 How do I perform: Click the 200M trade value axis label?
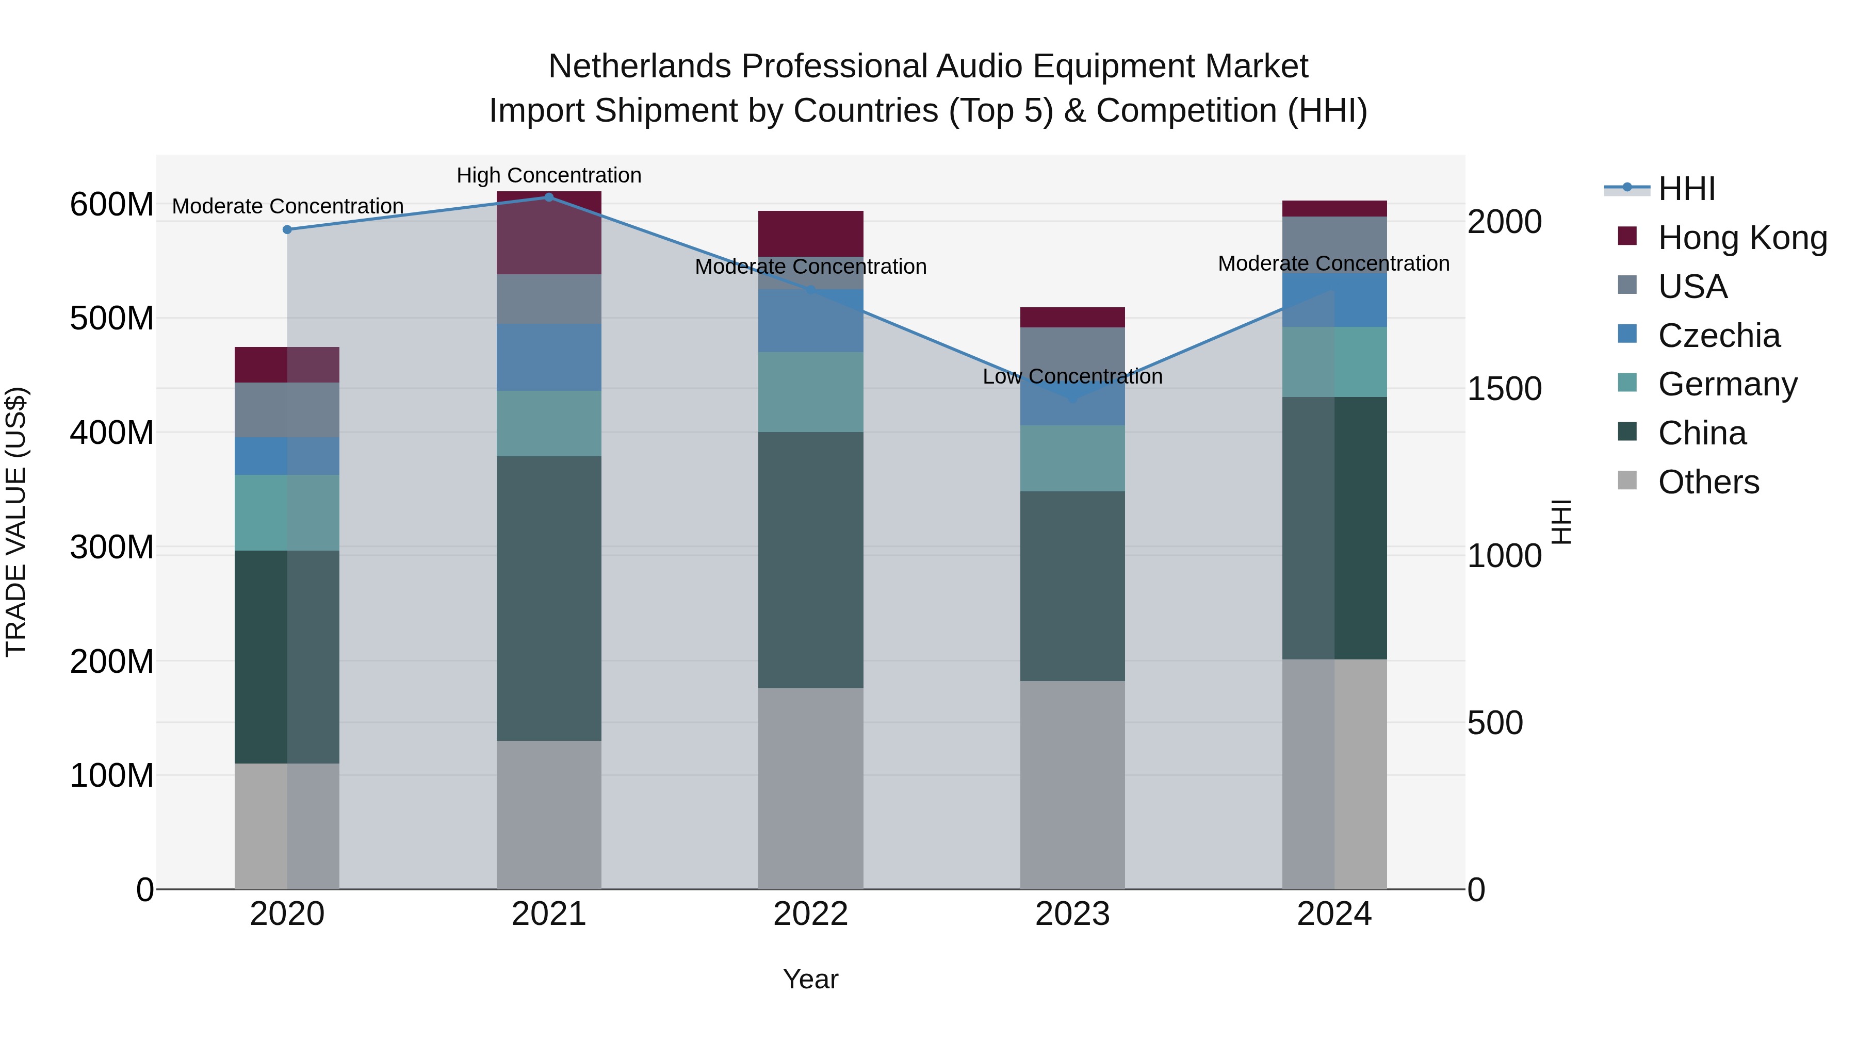(112, 661)
